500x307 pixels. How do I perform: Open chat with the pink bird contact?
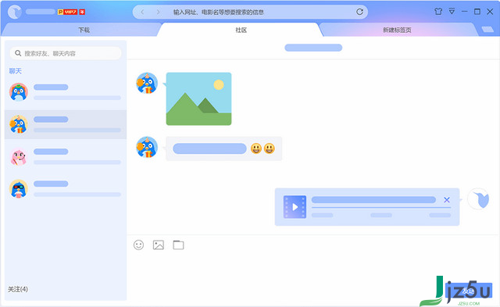(66, 156)
